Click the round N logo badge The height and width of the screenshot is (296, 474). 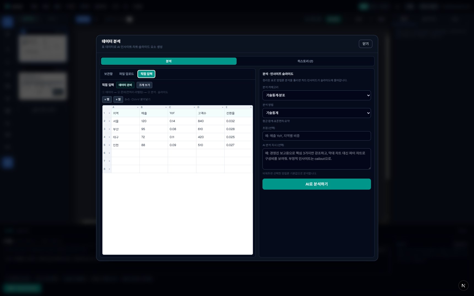coord(463,286)
